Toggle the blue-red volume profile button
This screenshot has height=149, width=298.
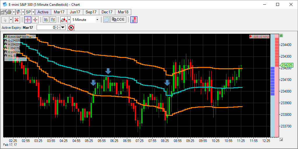[134, 19]
